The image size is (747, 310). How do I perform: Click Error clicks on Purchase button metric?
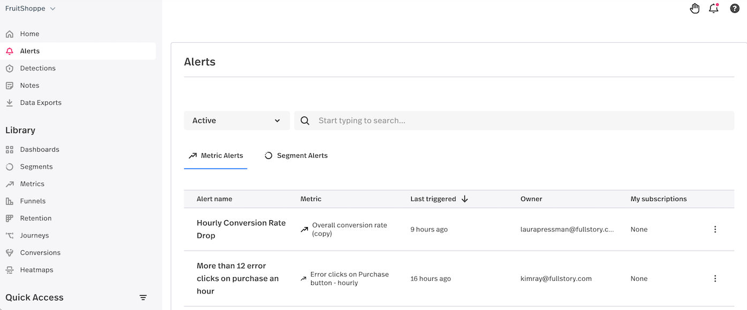click(x=350, y=278)
